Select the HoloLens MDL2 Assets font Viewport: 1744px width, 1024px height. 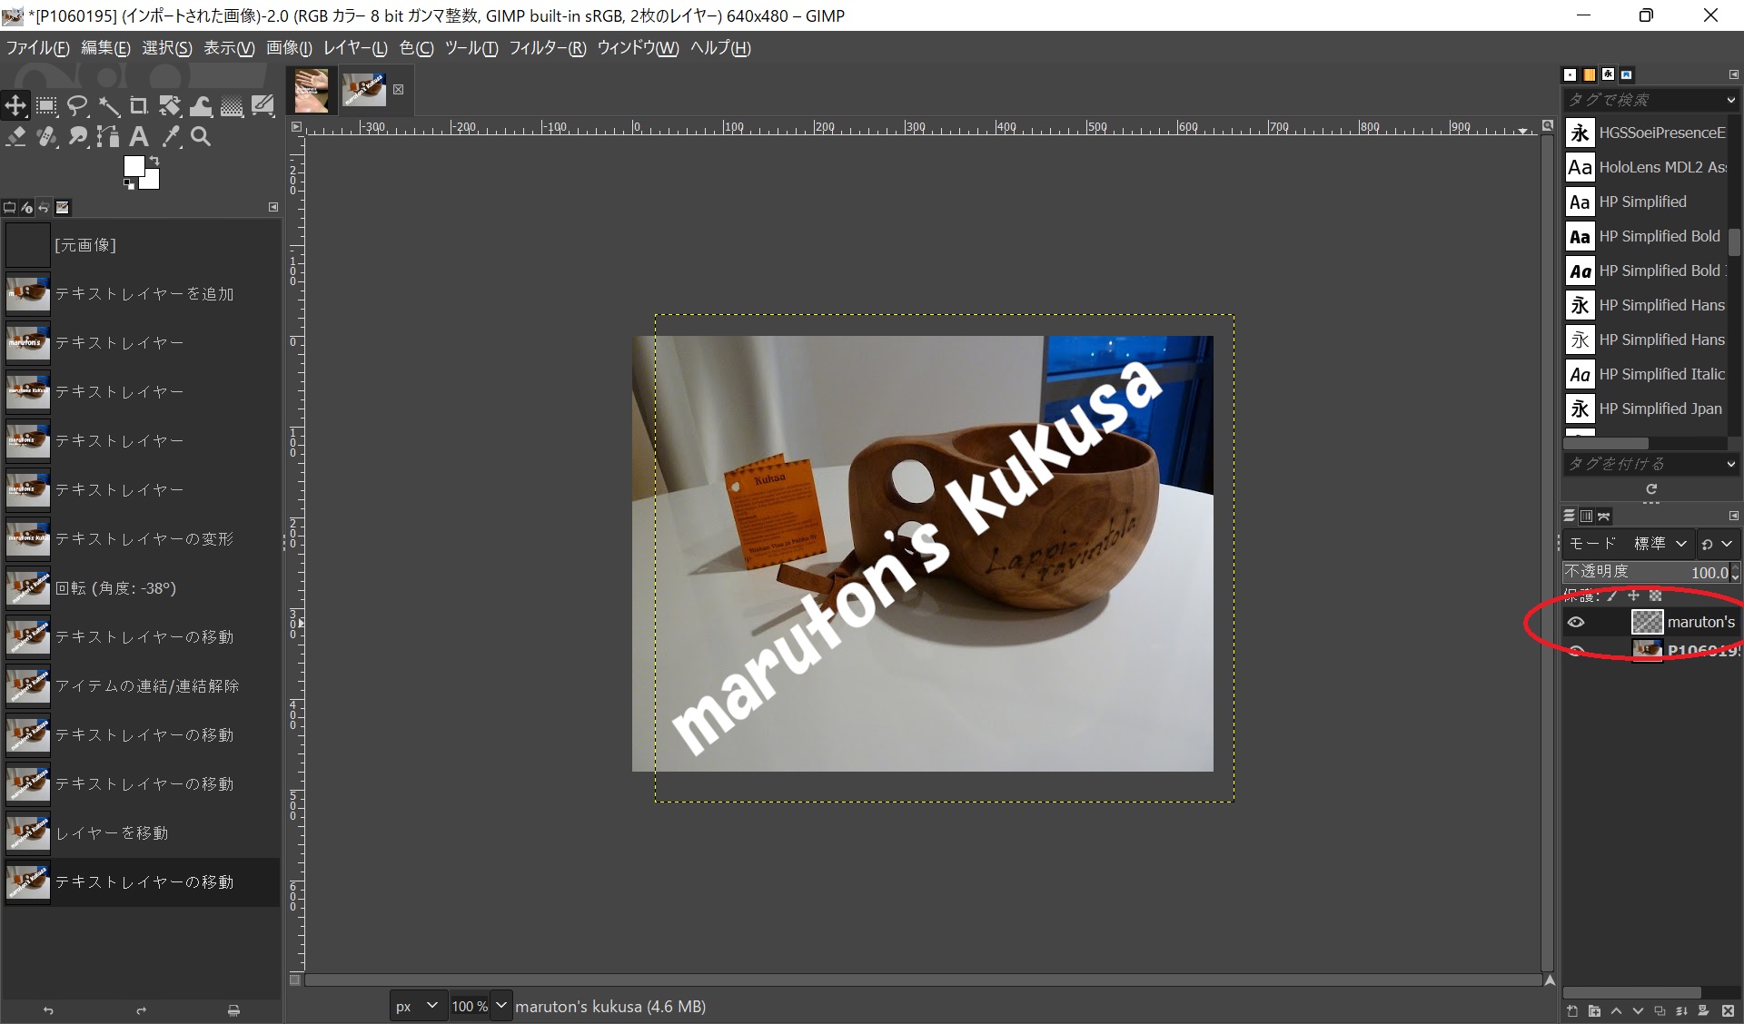1645,167
